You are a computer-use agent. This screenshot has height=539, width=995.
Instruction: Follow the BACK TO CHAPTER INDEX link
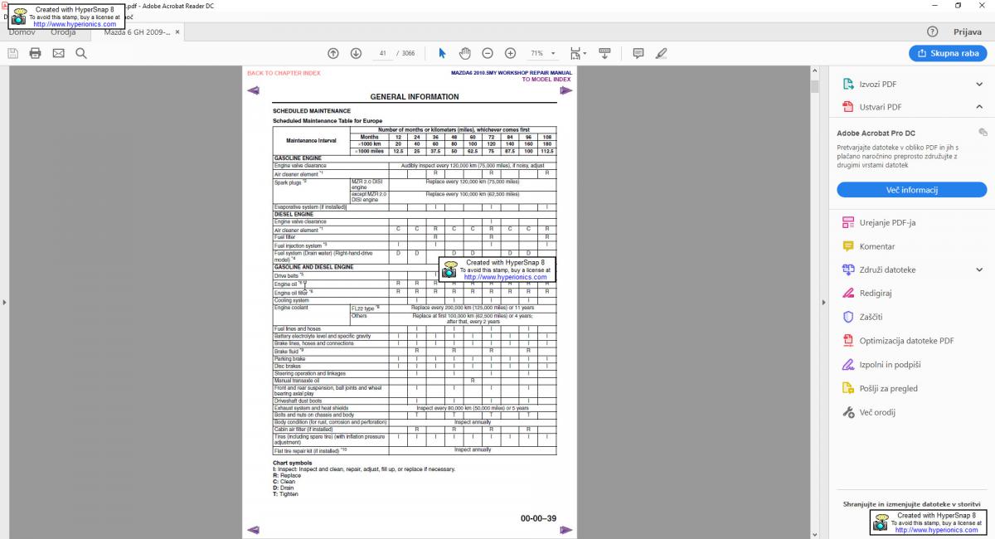click(x=284, y=73)
